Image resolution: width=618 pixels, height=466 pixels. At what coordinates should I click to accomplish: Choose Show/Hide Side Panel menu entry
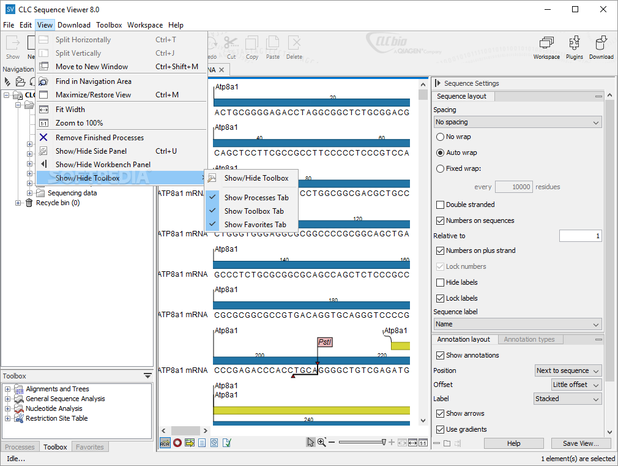point(121,151)
